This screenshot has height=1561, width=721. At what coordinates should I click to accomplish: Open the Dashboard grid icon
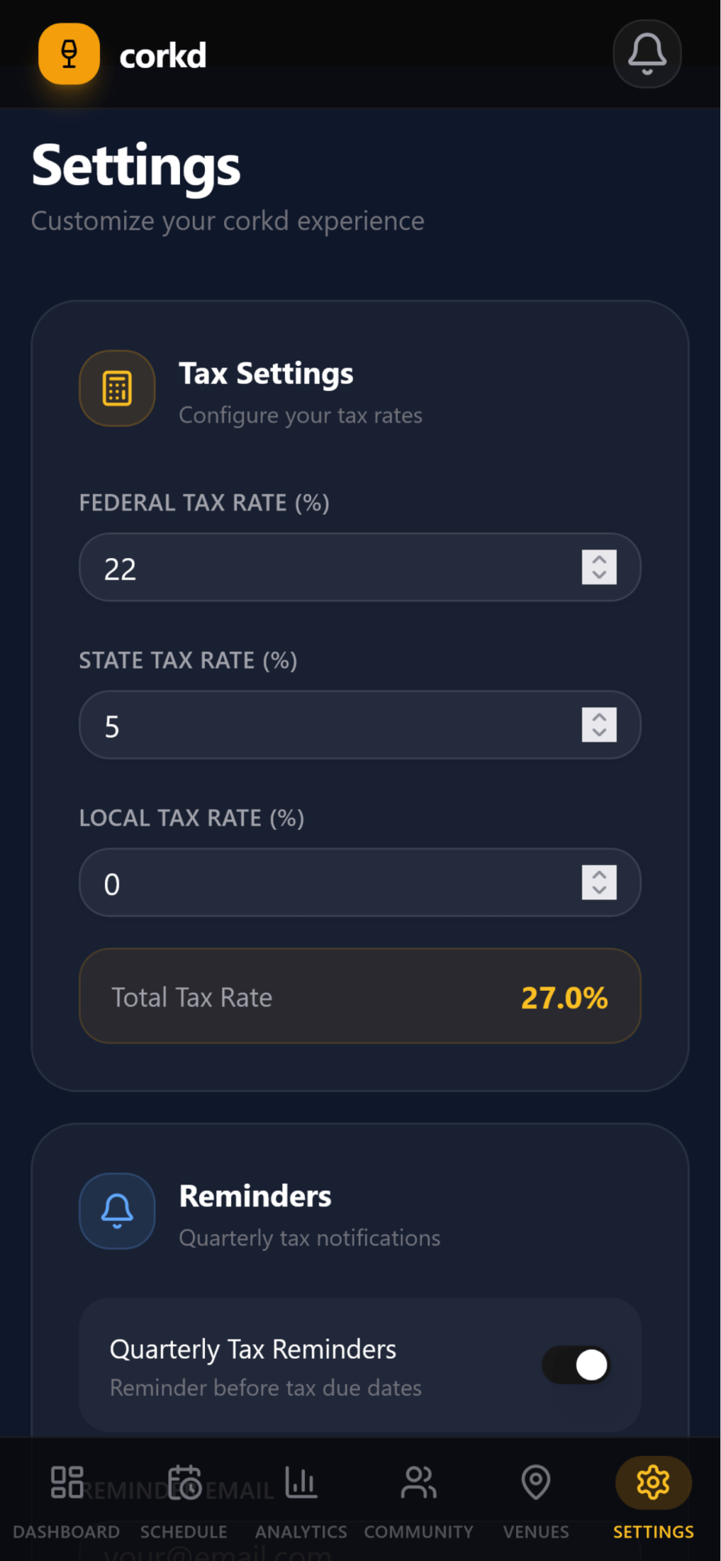tap(66, 1482)
